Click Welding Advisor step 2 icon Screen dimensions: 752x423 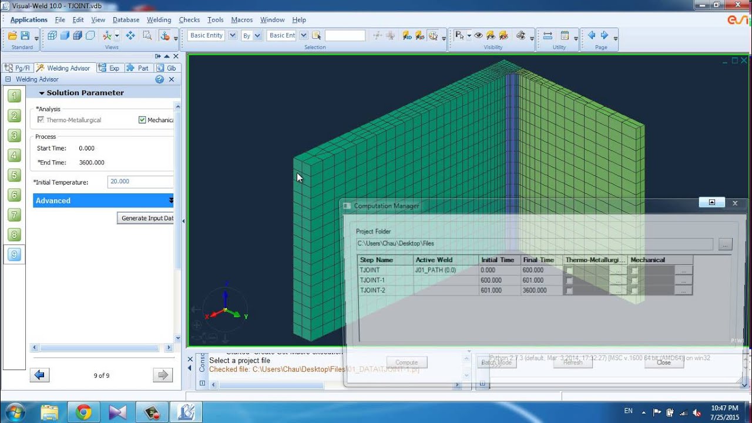coord(15,116)
